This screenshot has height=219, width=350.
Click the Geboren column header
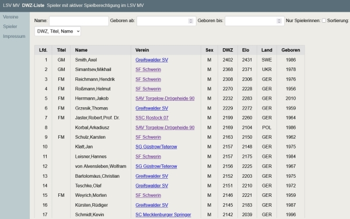coord(290,50)
